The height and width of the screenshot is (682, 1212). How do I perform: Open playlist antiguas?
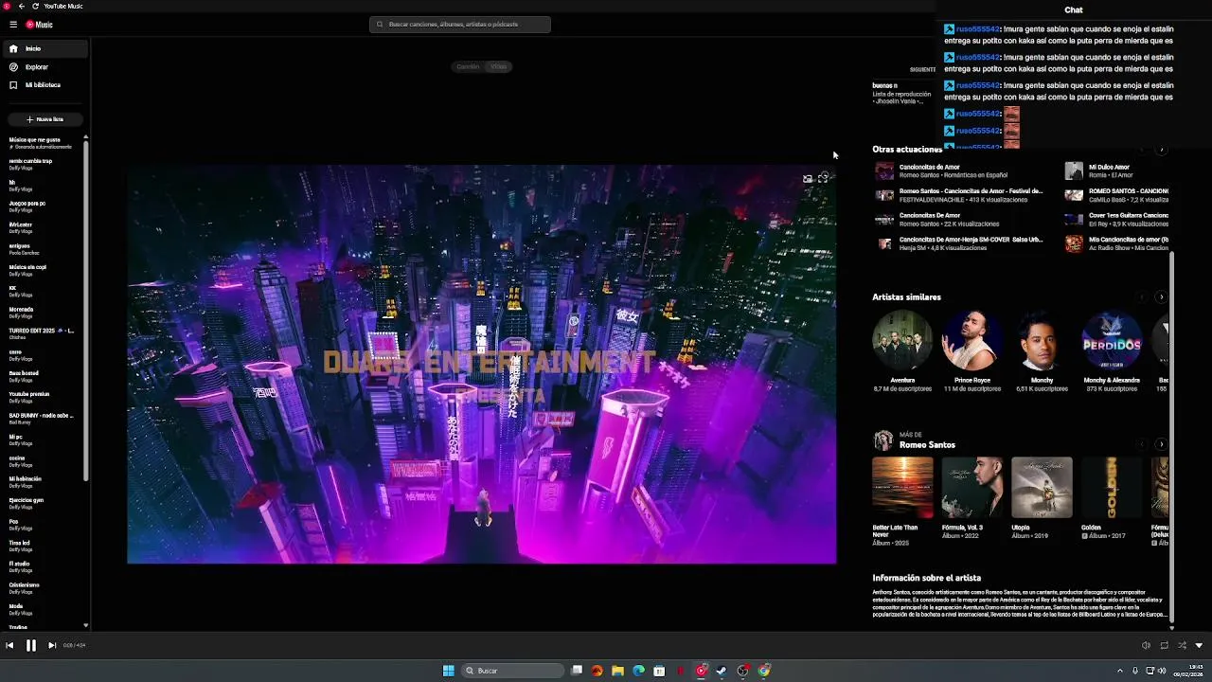click(43, 248)
